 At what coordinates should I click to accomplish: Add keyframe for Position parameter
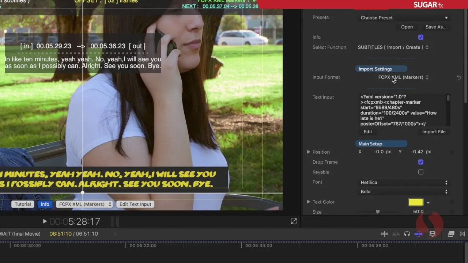click(452, 152)
